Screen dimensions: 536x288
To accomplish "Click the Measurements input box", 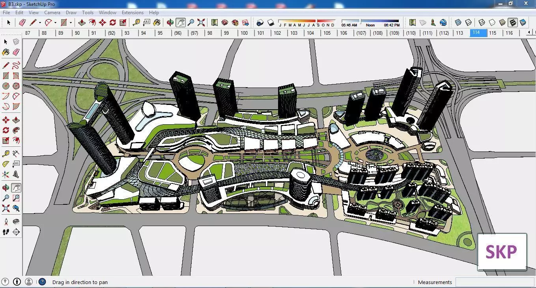I will tap(495, 282).
